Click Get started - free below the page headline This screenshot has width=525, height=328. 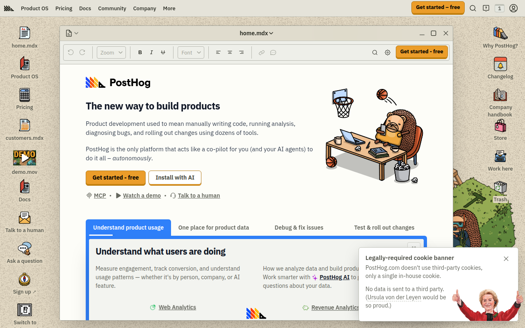116,178
